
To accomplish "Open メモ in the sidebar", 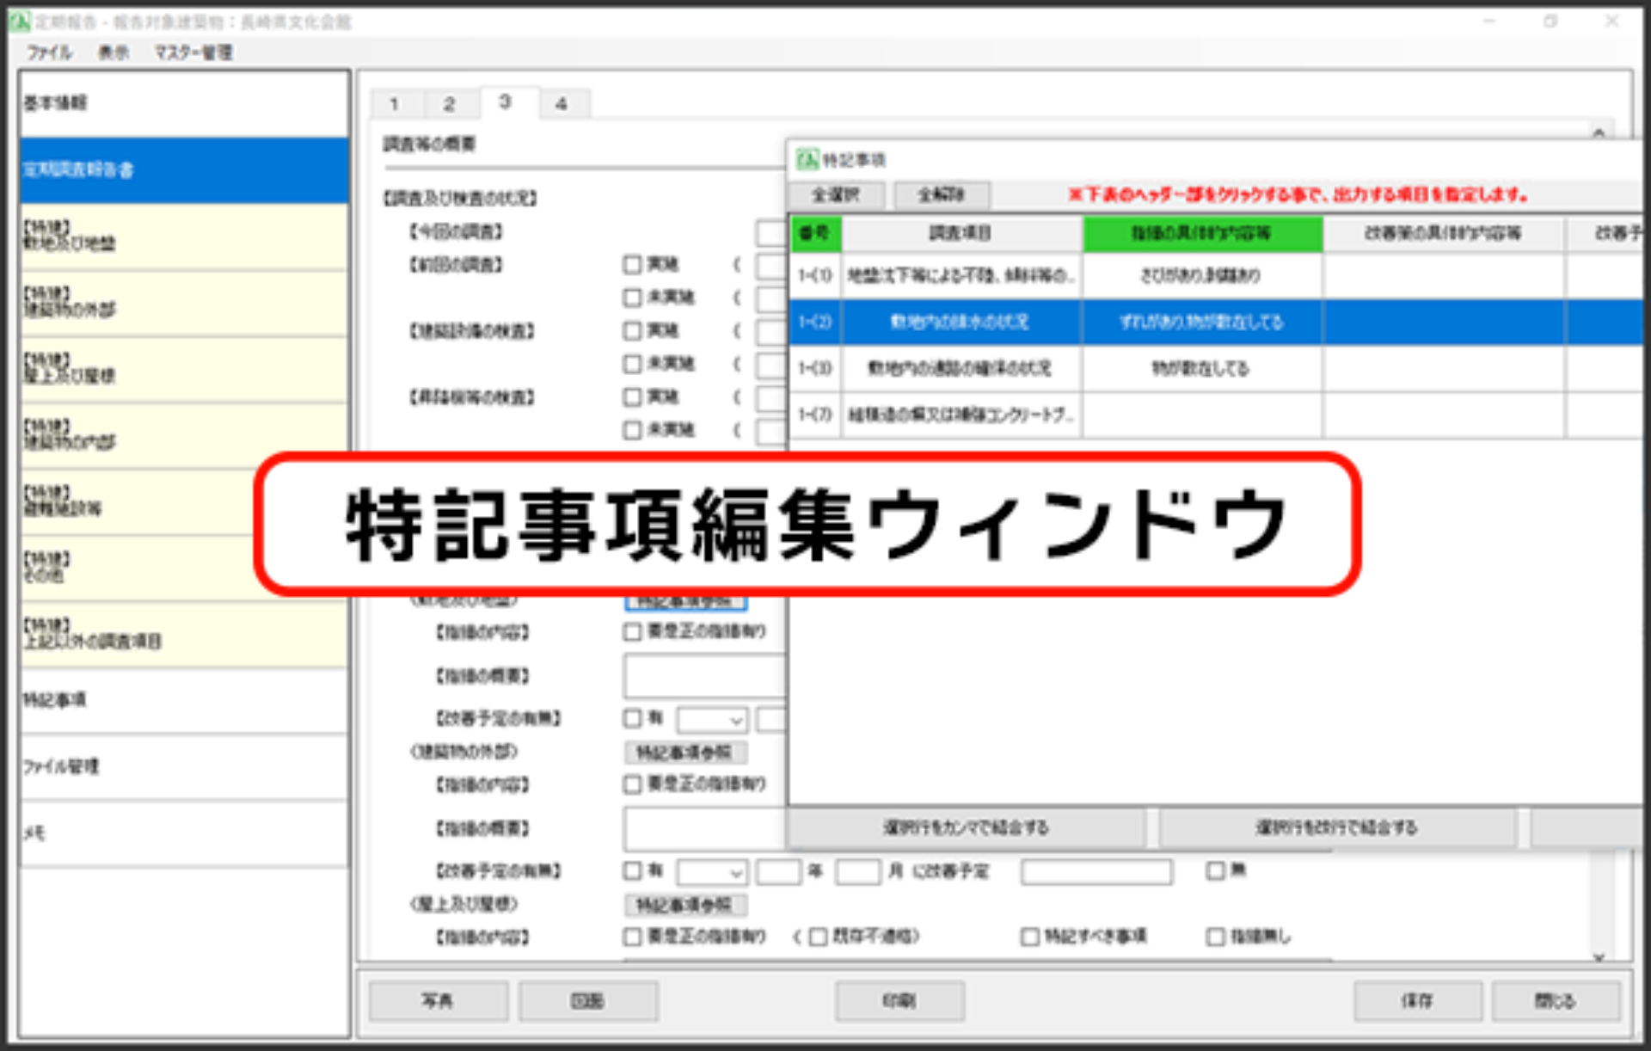I will [184, 833].
